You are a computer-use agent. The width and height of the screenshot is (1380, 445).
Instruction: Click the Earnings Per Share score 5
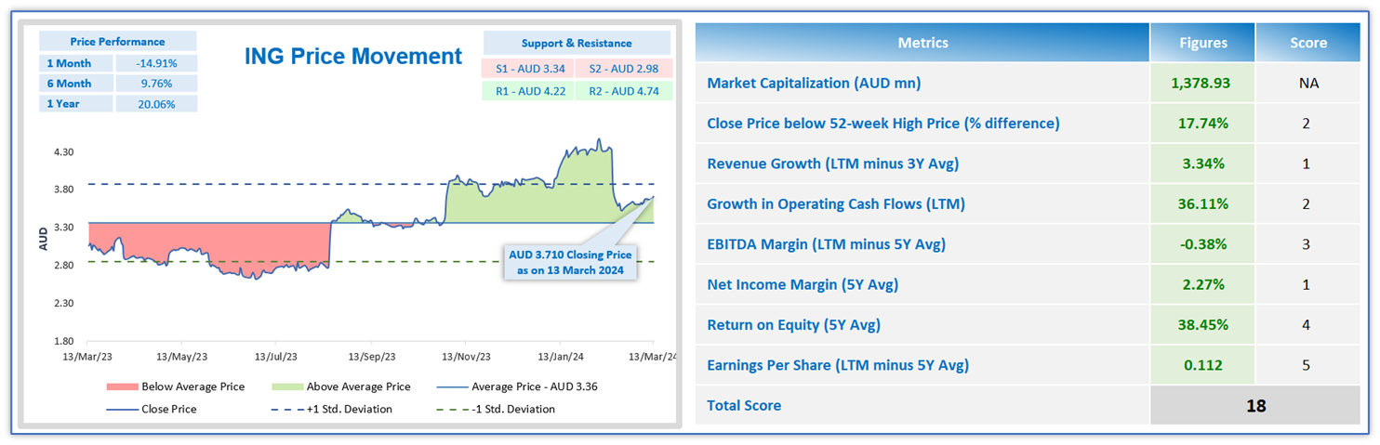coord(1307,365)
